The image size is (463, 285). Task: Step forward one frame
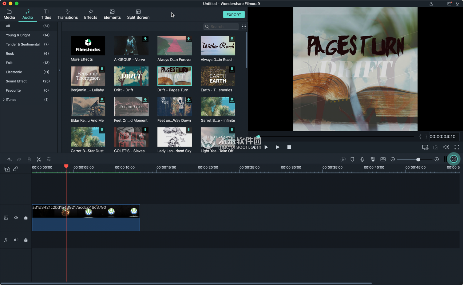[x=266, y=147]
